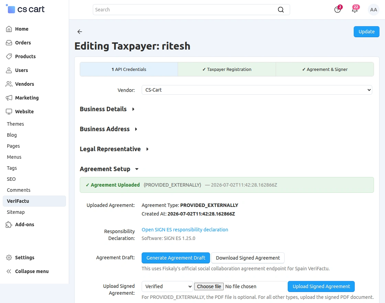Click the Orders inbox icon

tap(9, 43)
